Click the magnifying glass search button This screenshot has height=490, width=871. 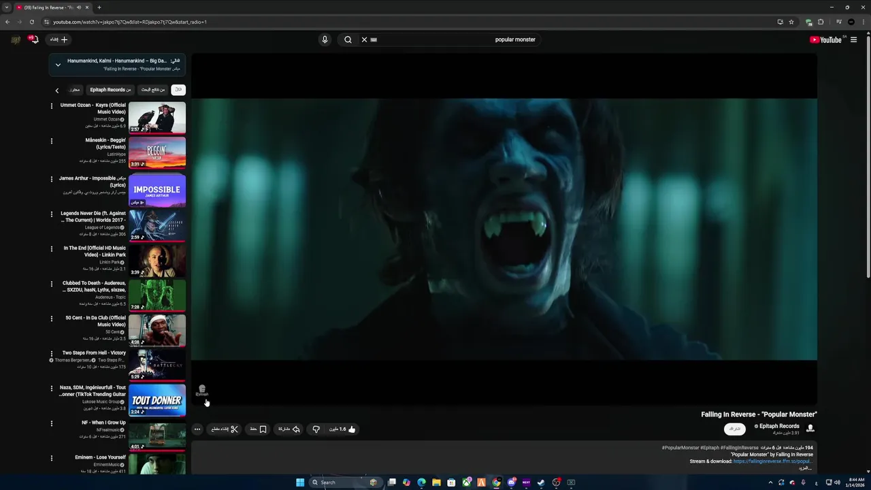(x=348, y=39)
